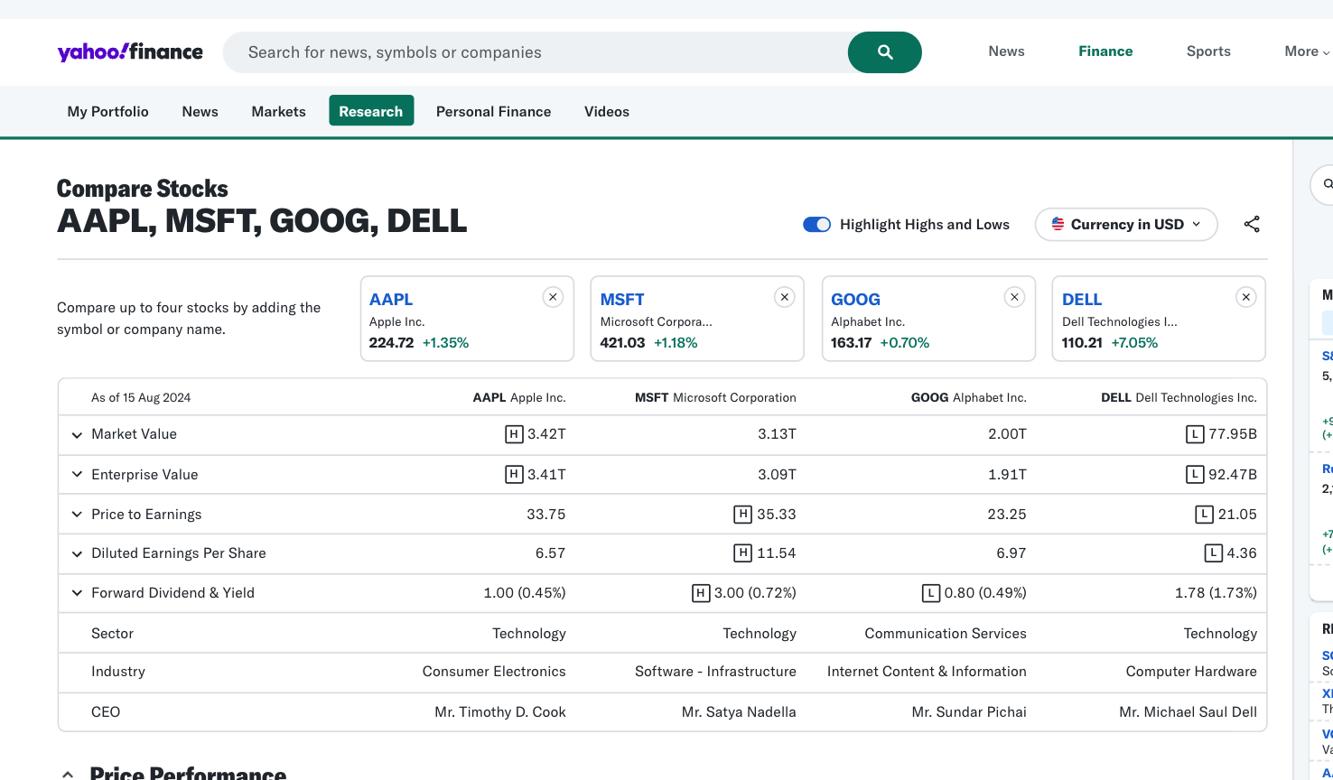The height and width of the screenshot is (780, 1333).
Task: Click the H badge next to 3.00 (0.72%)
Action: click(x=700, y=593)
